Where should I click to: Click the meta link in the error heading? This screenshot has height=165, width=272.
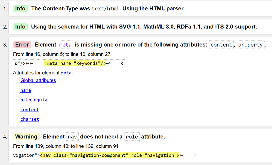[x=65, y=45]
